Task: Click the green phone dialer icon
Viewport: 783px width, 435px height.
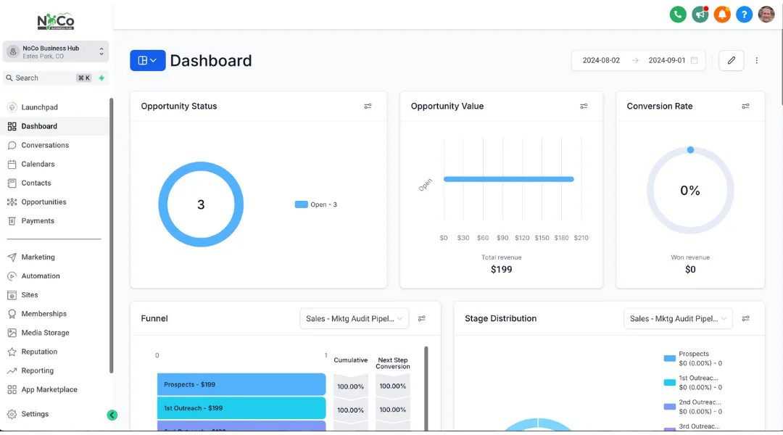Action: coord(678,14)
